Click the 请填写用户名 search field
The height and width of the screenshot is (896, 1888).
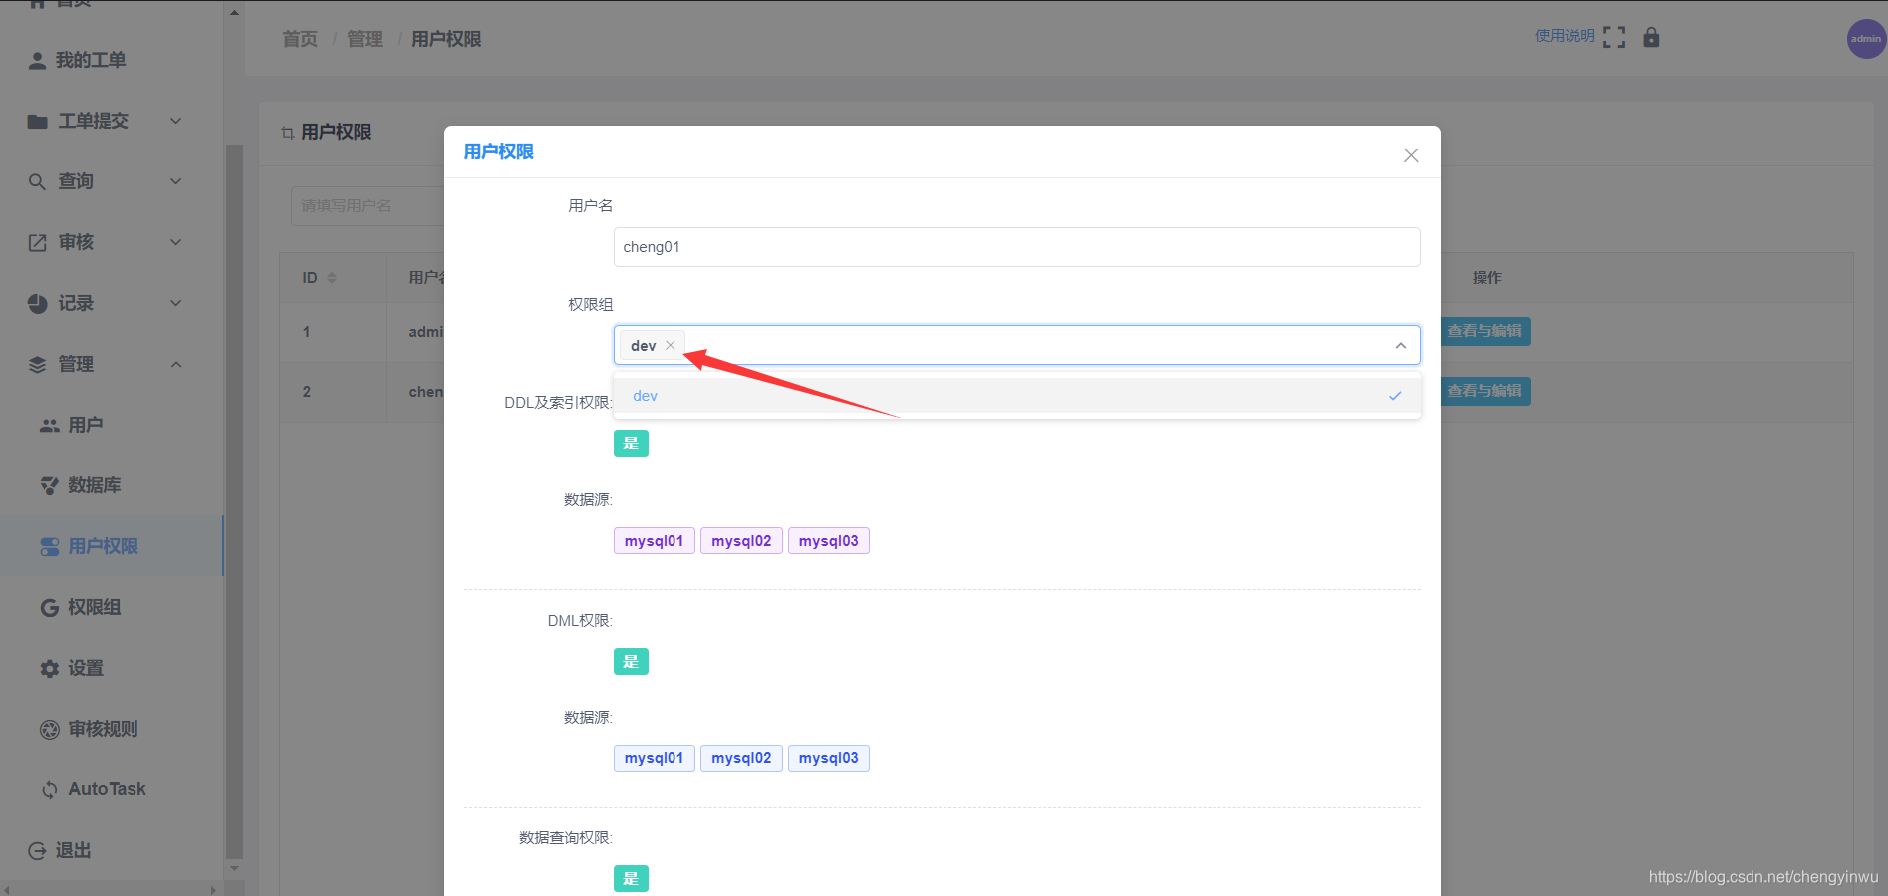pos(369,206)
